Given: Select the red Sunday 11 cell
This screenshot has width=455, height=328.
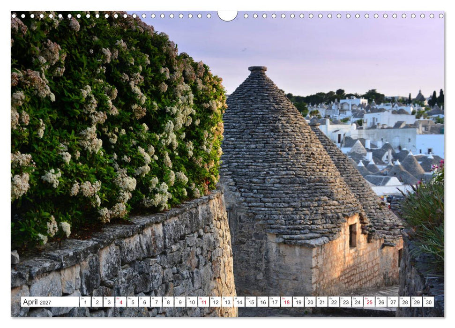Looking at the screenshot, I should coord(204,302).
